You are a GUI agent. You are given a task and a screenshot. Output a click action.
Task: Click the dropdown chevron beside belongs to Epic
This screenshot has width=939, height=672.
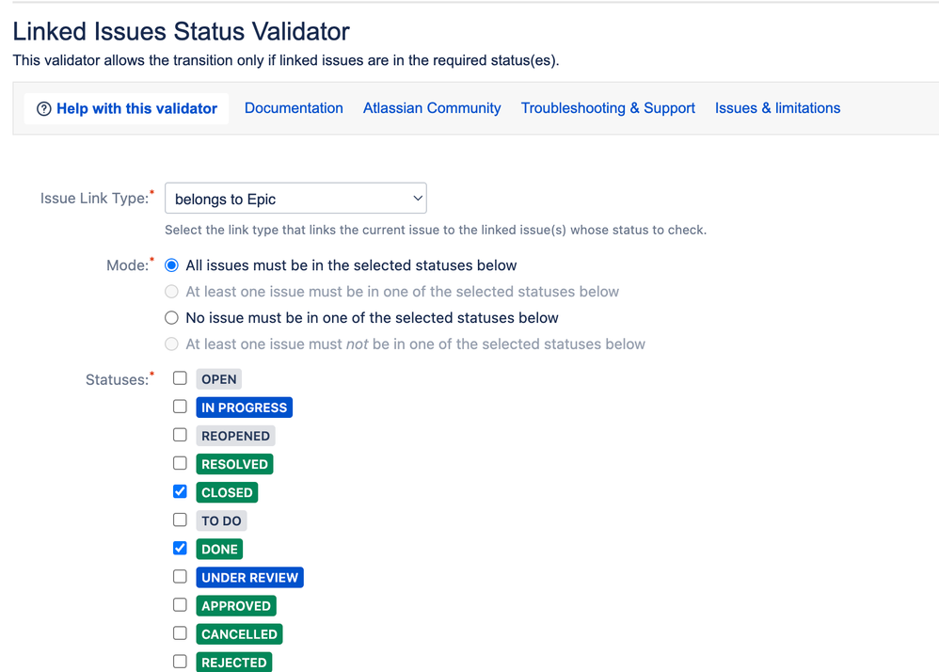pyautogui.click(x=418, y=199)
